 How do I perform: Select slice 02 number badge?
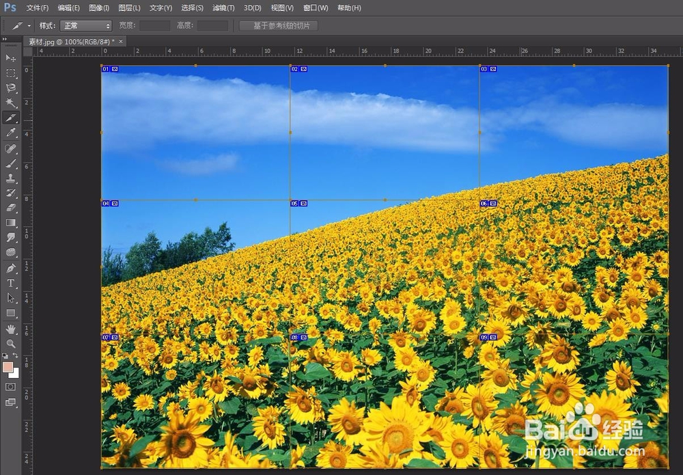294,69
